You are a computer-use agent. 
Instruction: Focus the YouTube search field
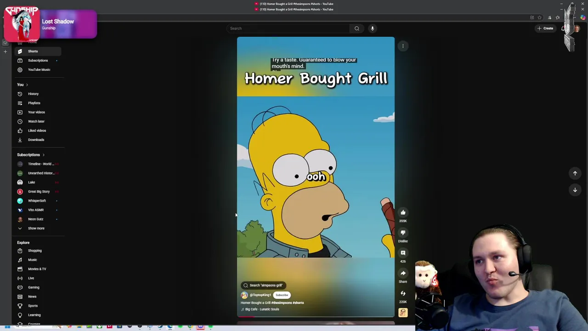(288, 29)
